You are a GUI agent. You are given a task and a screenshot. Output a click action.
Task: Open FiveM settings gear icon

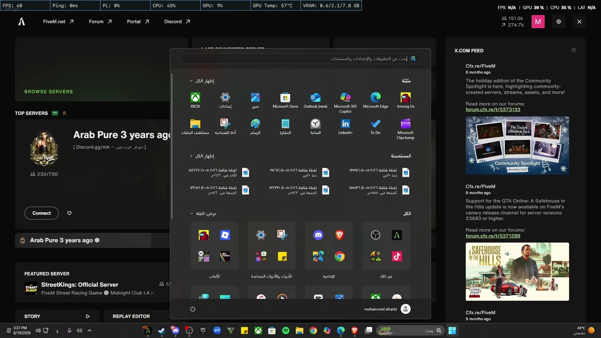click(x=559, y=22)
